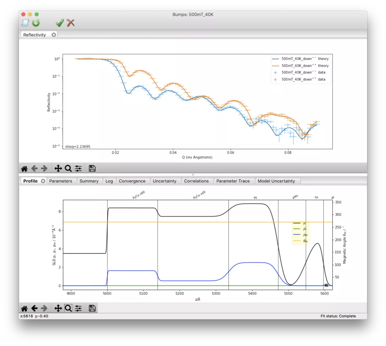Show the Correlations tab

[x=197, y=181]
